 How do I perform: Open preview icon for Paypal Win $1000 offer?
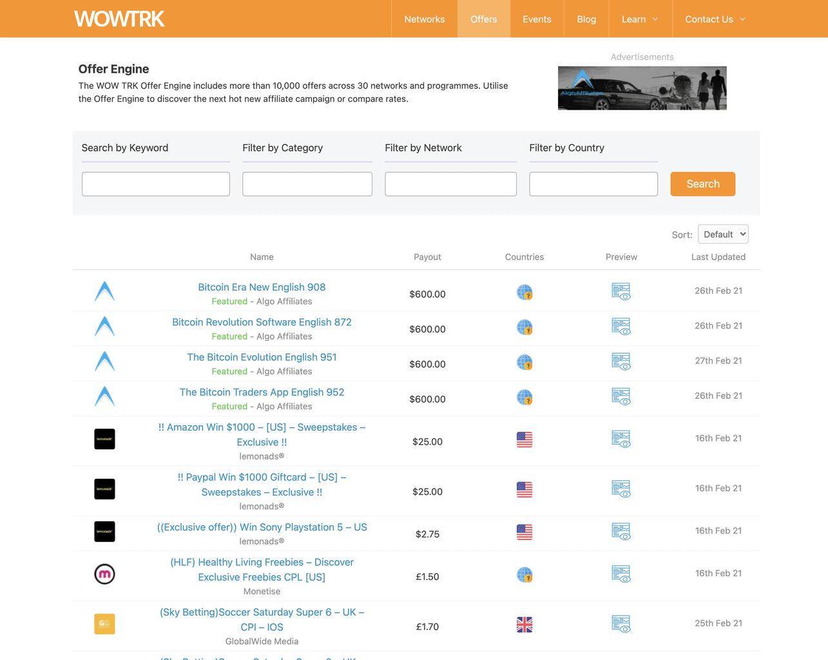(x=621, y=489)
